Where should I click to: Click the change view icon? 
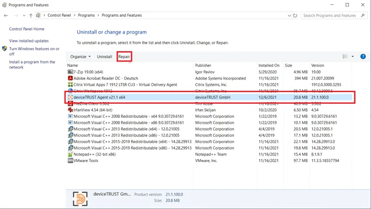coord(345,56)
